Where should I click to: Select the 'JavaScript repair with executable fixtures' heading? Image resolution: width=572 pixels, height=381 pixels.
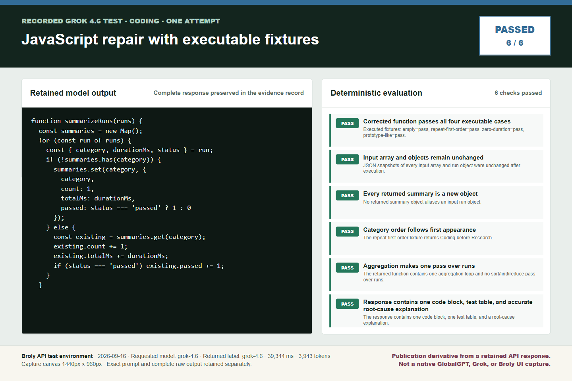pos(170,39)
